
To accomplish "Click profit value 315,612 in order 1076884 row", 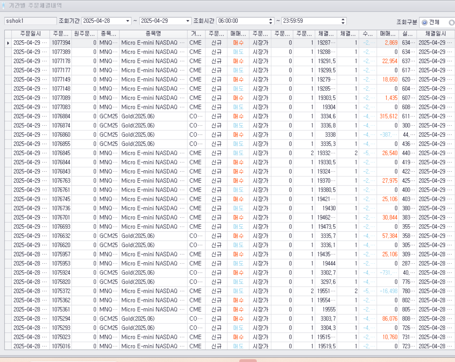I will [x=389, y=116].
